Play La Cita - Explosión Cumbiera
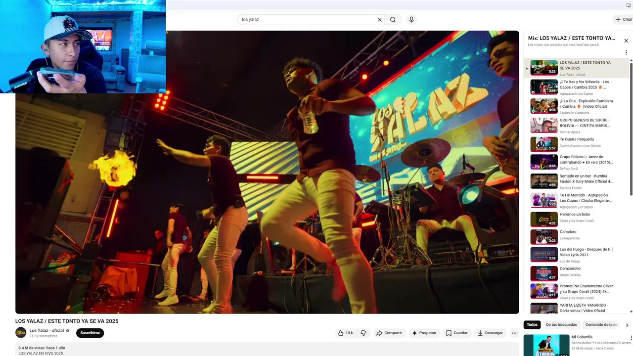Viewport: 633px width, 356px height. (x=577, y=106)
